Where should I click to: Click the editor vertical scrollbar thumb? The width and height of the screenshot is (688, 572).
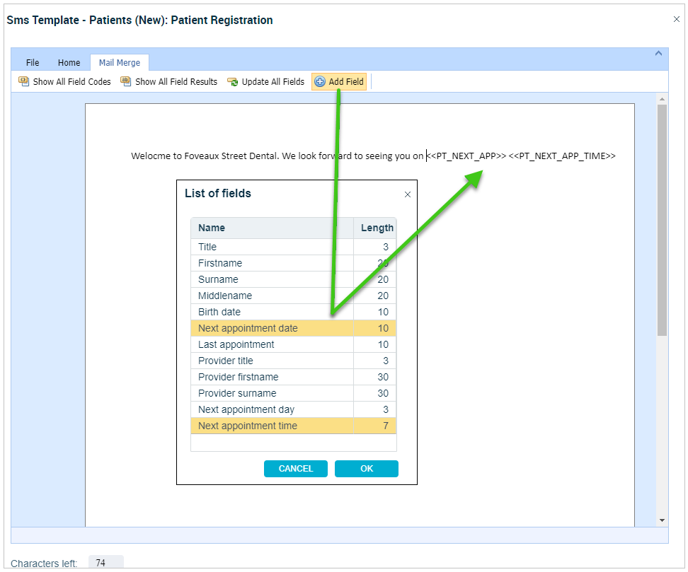(662, 221)
